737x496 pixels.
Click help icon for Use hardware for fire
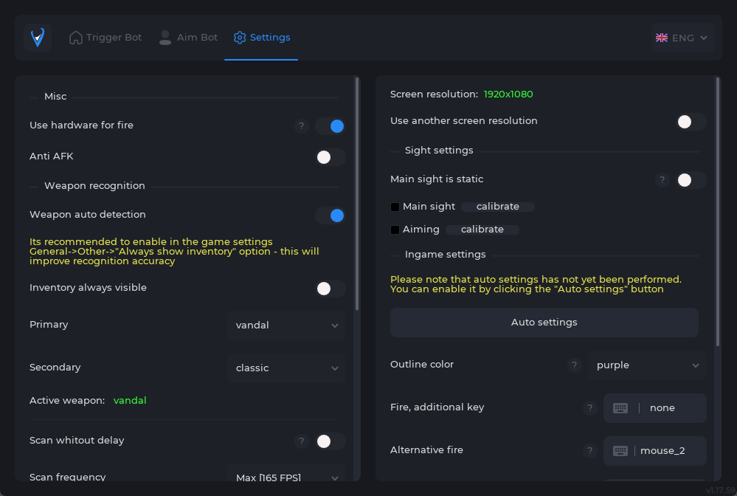pyautogui.click(x=301, y=126)
